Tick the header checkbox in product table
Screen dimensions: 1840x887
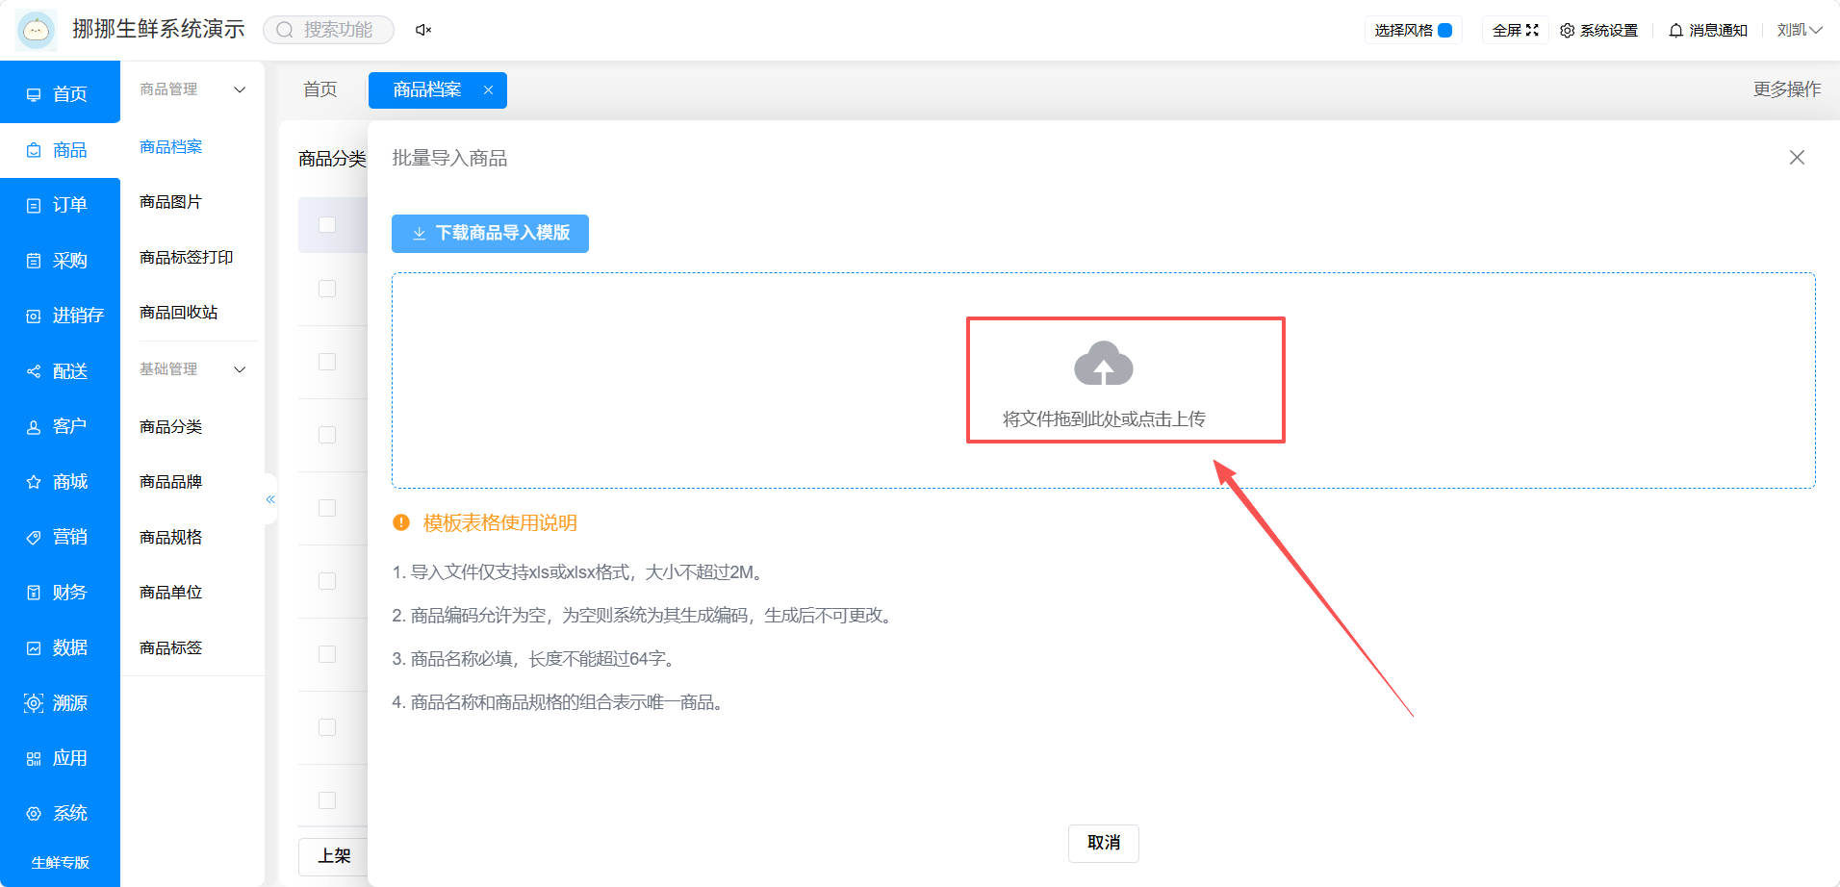[x=327, y=224]
